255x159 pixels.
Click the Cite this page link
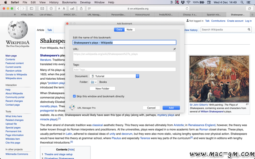coord(13,143)
